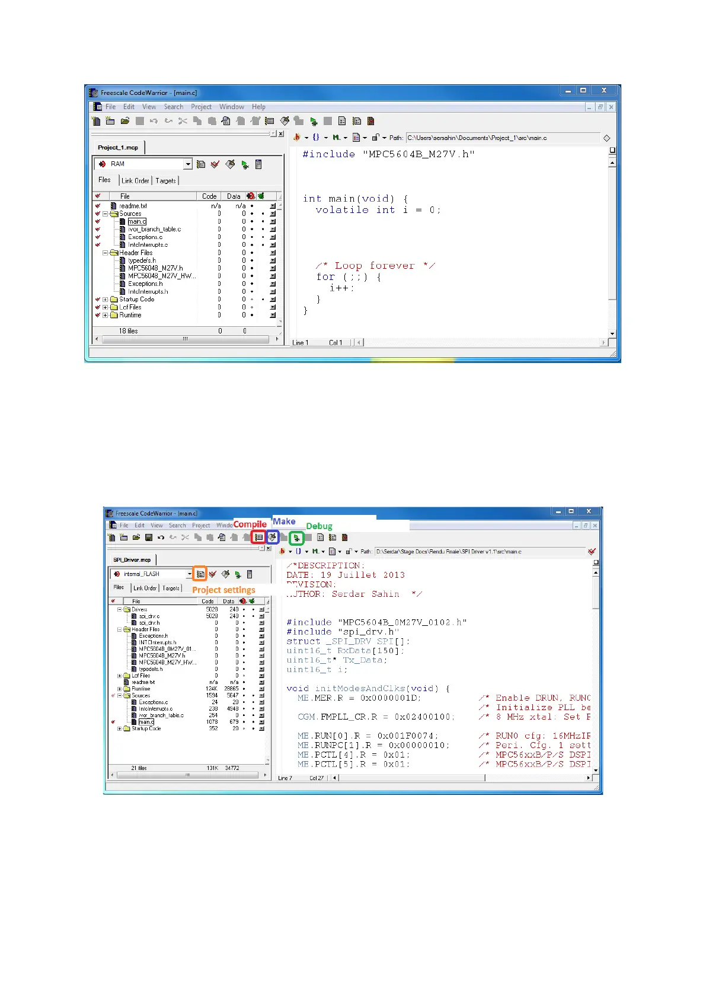Click the Find icon in Project_1 window toolbar
The width and height of the screenshot is (706, 999).
pos(226,121)
